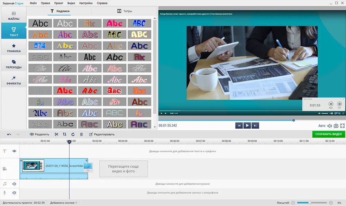Switch to the Титры tab
Image resolution: width=346 pixels, height=206 pixels.
click(125, 11)
